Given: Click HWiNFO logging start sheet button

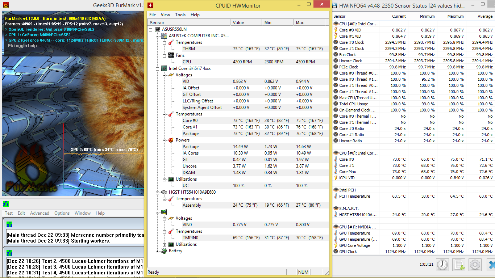Looking at the screenshot, I should [x=459, y=265].
